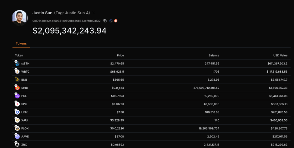Viewport: 294px width, 148px height.
Task: Click the SHIB token name
Action: (x=25, y=88)
